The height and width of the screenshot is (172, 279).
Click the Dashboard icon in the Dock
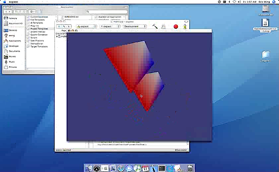97,168
